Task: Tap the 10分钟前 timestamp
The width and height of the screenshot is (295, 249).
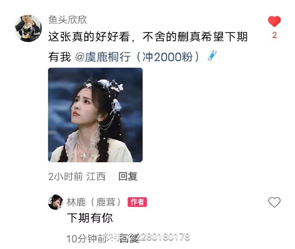Action: 86,239
